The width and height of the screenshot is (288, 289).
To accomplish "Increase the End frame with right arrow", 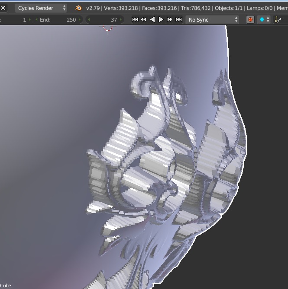I will click(x=80, y=19).
